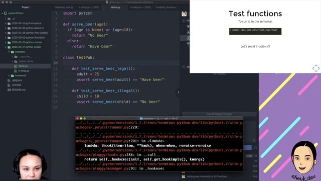Collapse the 2020-05-17-python-pytest folder
The image size is (321, 181).
click(x=6, y=47)
